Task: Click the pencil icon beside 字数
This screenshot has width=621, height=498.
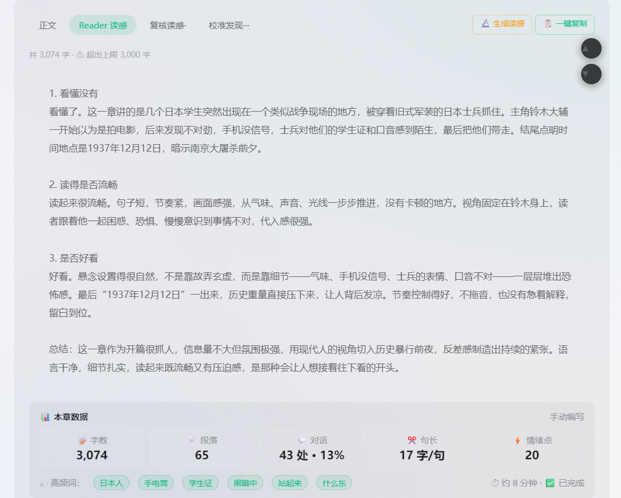Action: 83,440
